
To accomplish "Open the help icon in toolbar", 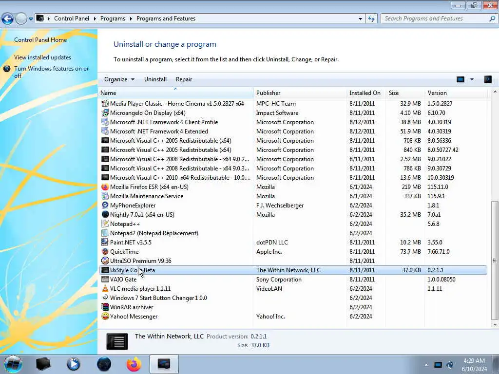I will click(487, 79).
